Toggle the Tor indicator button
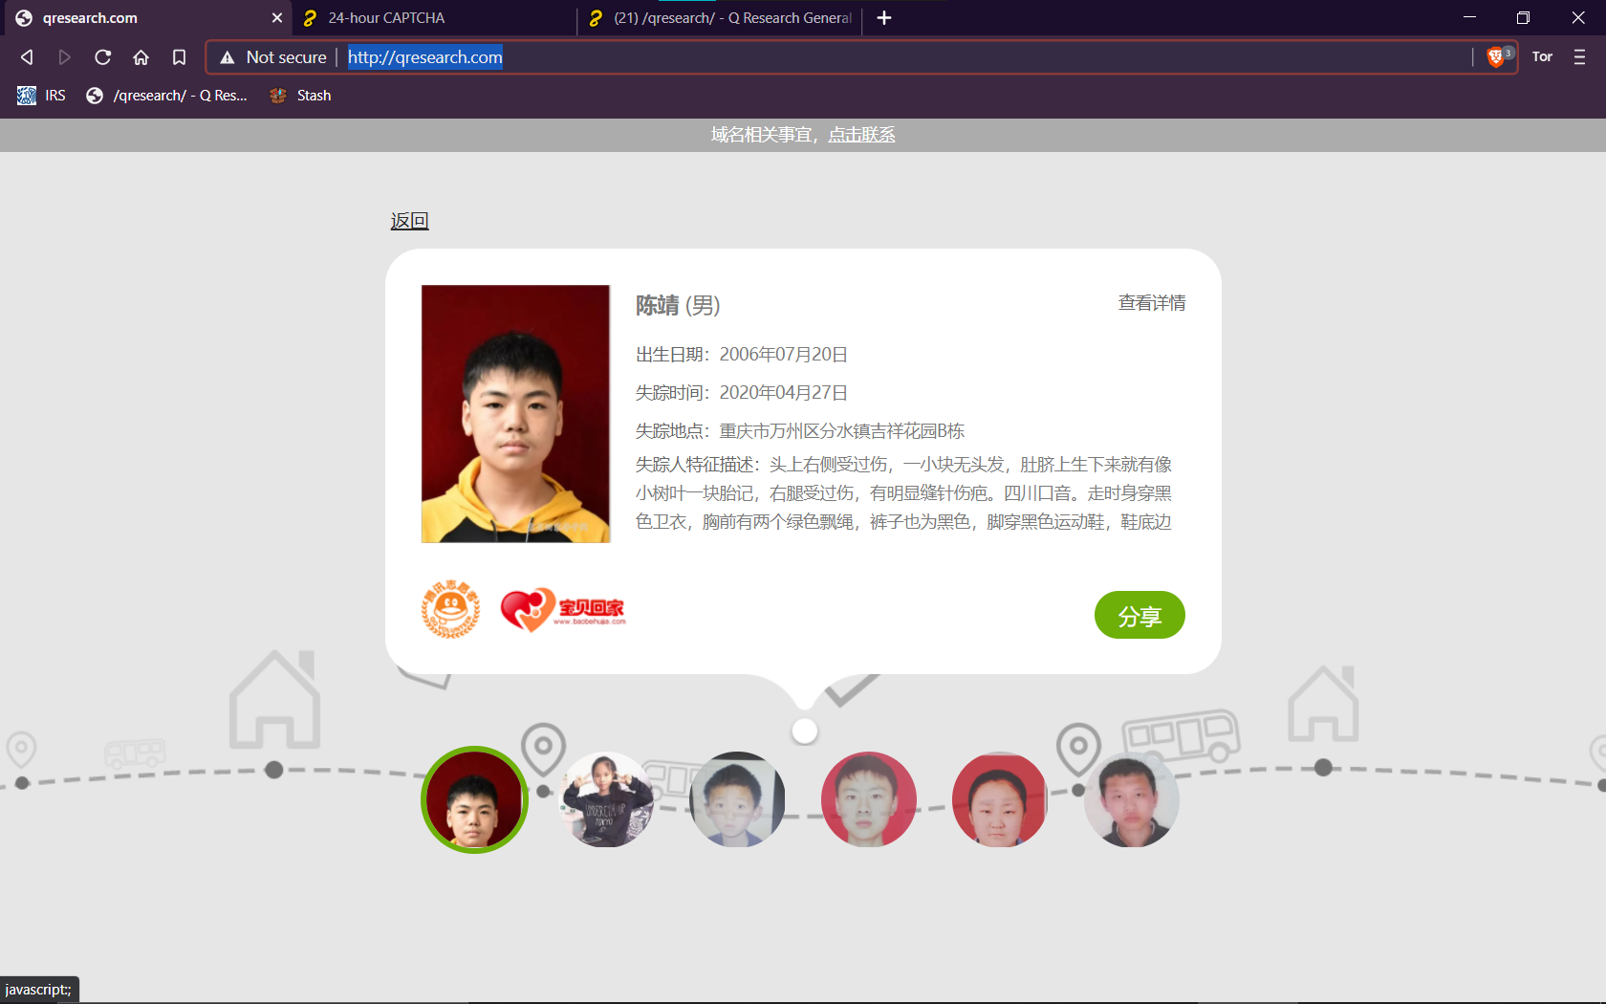The height and width of the screenshot is (1004, 1606). 1542,57
